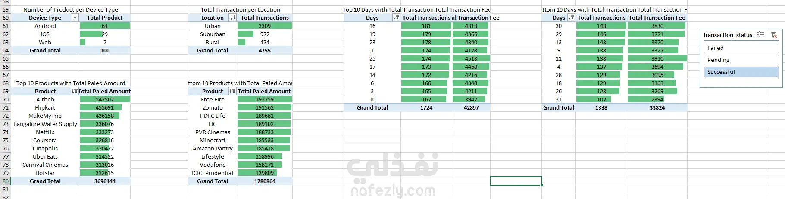This screenshot has height=199, width=785.
Task: Open Days filter in Top 10 Days table
Action: pyautogui.click(x=397, y=18)
